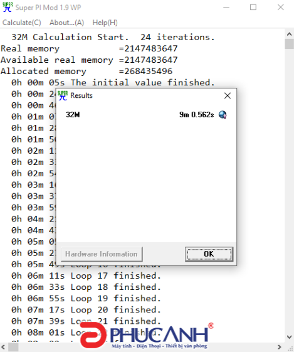Image resolution: width=294 pixels, height=352 pixels.
Task: Open the Help(H) menu
Action: 105,23
